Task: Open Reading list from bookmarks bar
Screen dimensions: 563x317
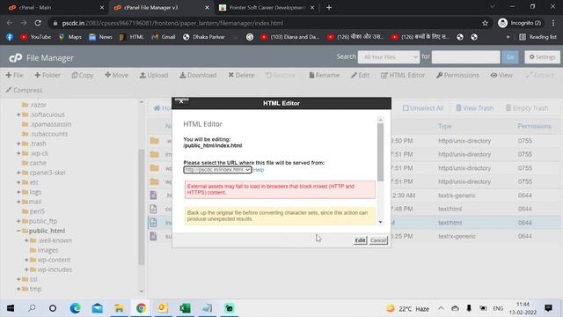Action: click(x=537, y=37)
